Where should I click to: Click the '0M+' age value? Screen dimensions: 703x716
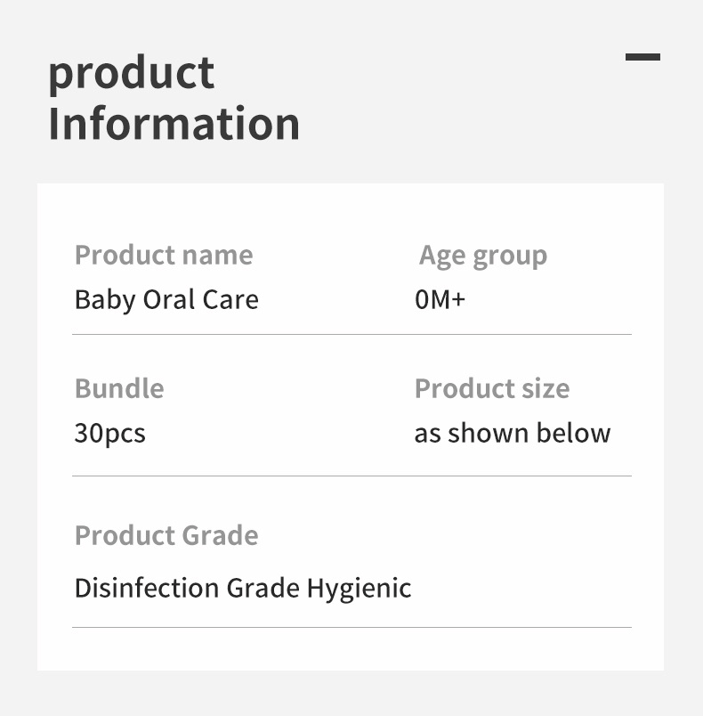click(440, 299)
